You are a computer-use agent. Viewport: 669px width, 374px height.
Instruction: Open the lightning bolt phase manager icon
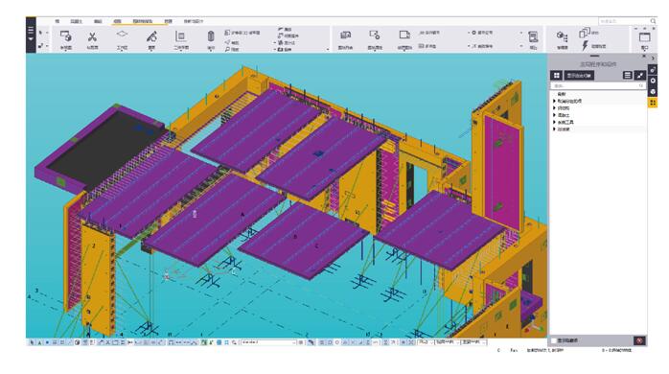[x=585, y=45]
